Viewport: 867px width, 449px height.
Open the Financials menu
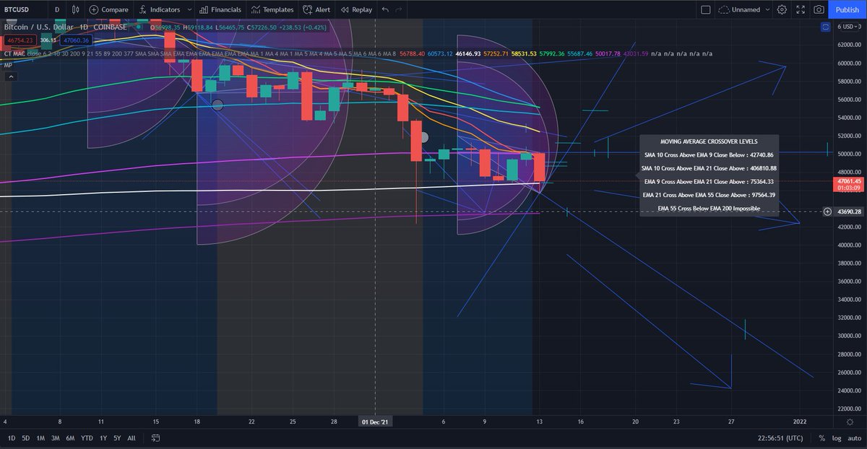tap(220, 9)
